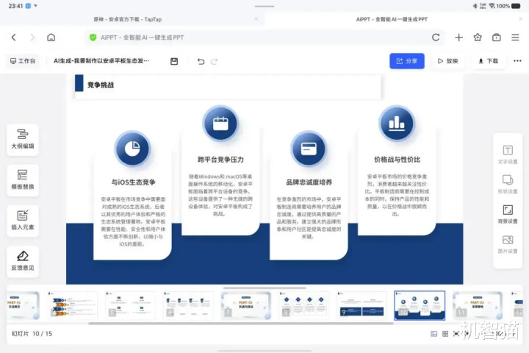Click the green security shield icon

pyautogui.click(x=93, y=38)
